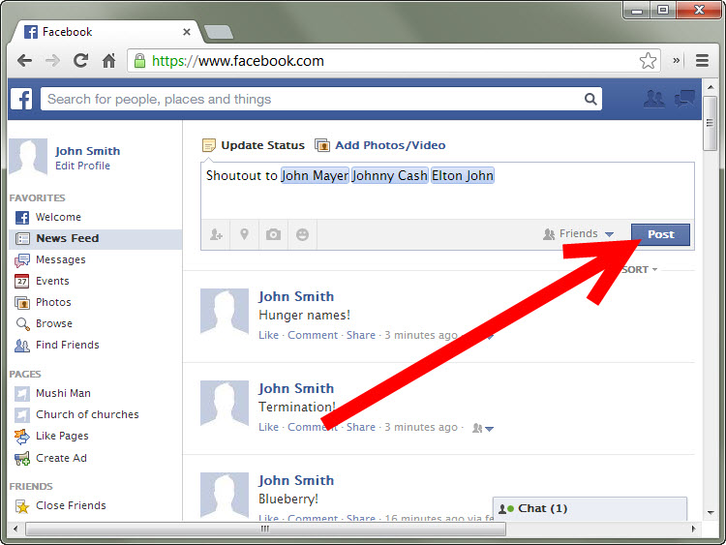The width and height of the screenshot is (726, 545).
Task: Click the Find Friends people icon
Action: [x=22, y=346]
